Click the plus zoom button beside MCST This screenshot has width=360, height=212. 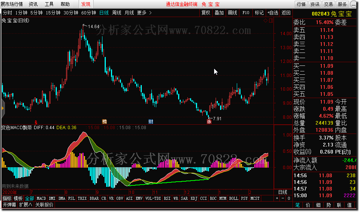pyautogui.click(x=277, y=198)
